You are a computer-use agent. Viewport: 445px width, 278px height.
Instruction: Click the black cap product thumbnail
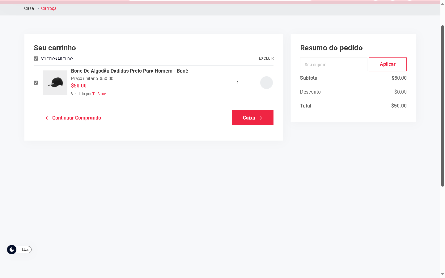(x=55, y=82)
